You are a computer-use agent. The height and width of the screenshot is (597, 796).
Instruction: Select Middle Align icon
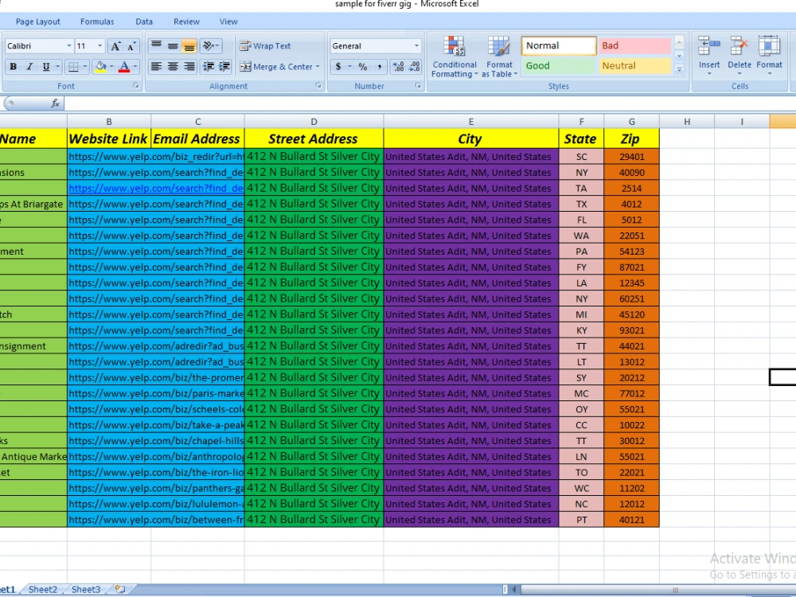point(173,46)
